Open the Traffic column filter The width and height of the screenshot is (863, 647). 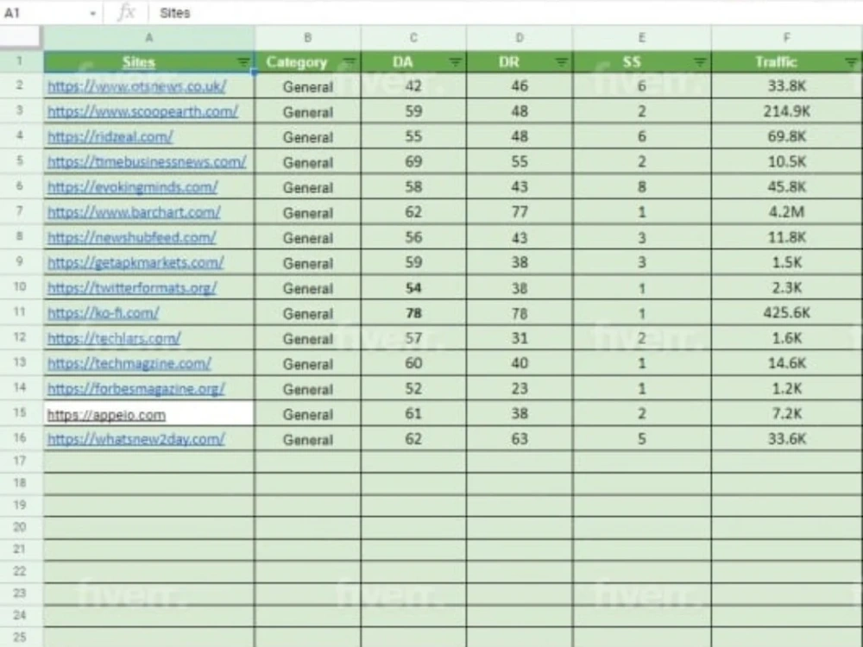coord(852,63)
